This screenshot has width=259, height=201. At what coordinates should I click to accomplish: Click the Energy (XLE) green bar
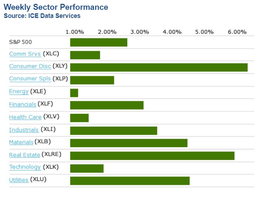[x=74, y=93]
